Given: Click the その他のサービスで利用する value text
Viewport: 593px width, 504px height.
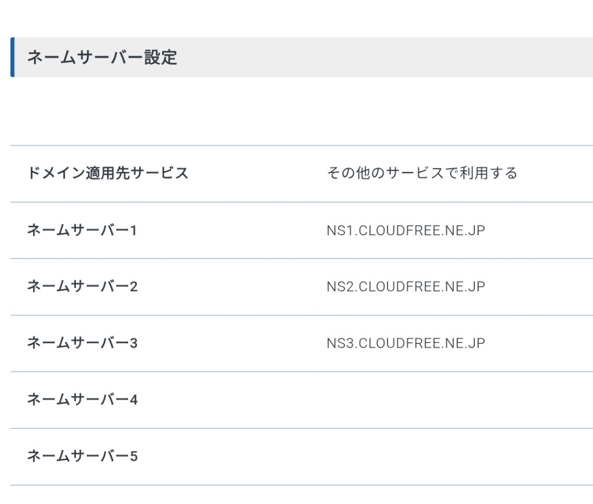Looking at the screenshot, I should 422,173.
